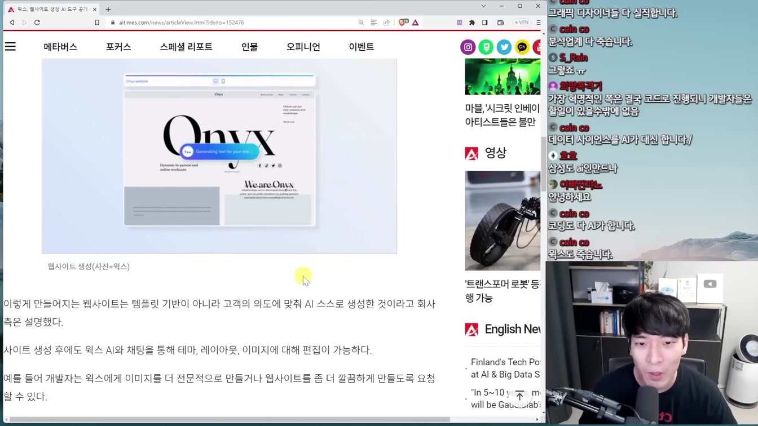Open browser main menu

[x=538, y=23]
